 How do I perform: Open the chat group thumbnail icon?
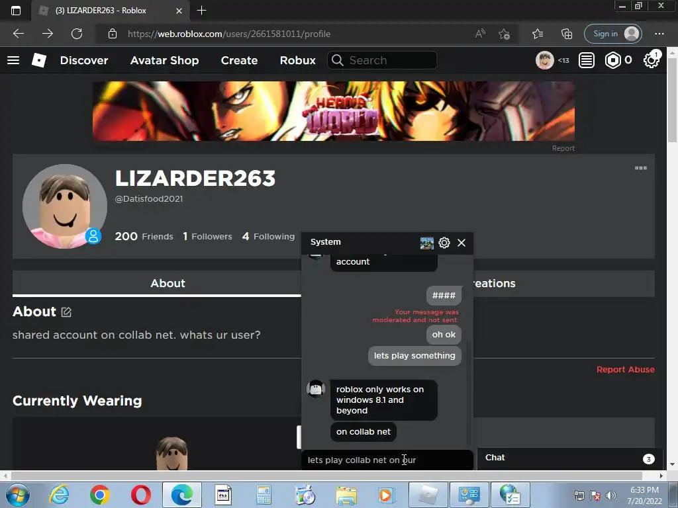(427, 243)
